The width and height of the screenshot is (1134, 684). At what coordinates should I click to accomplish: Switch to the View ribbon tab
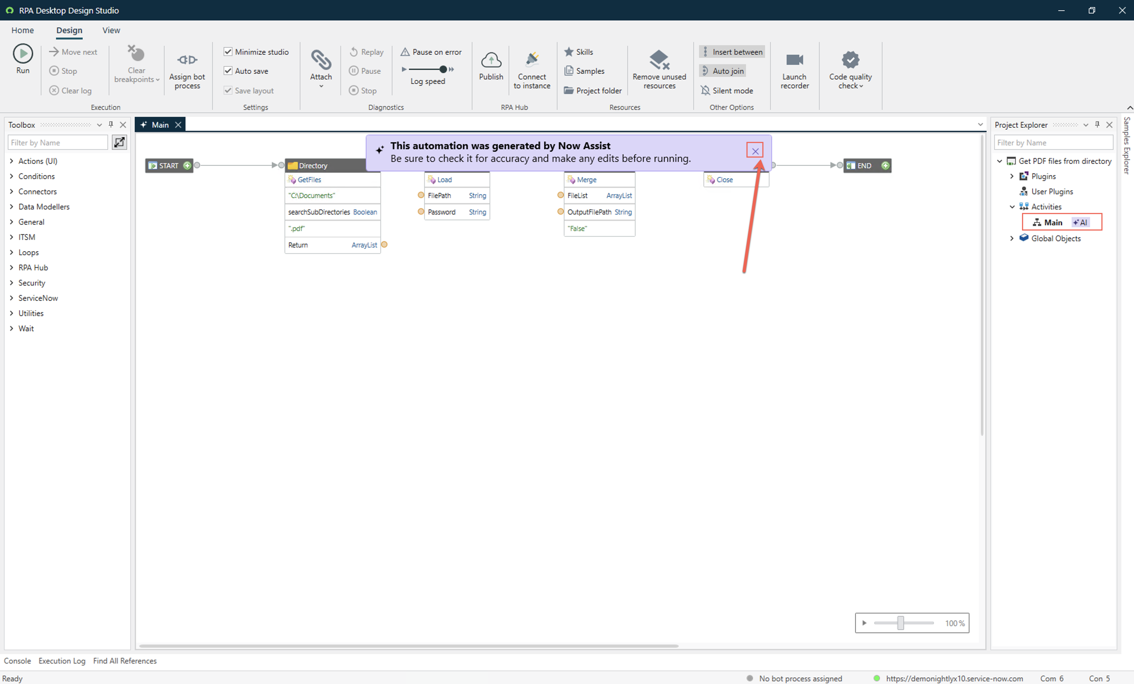[x=111, y=30]
